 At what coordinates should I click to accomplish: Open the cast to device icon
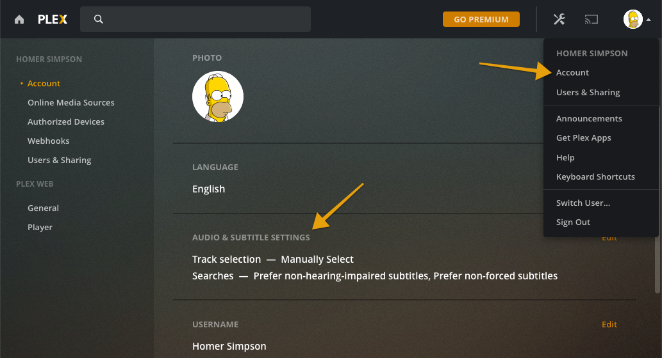click(x=591, y=19)
